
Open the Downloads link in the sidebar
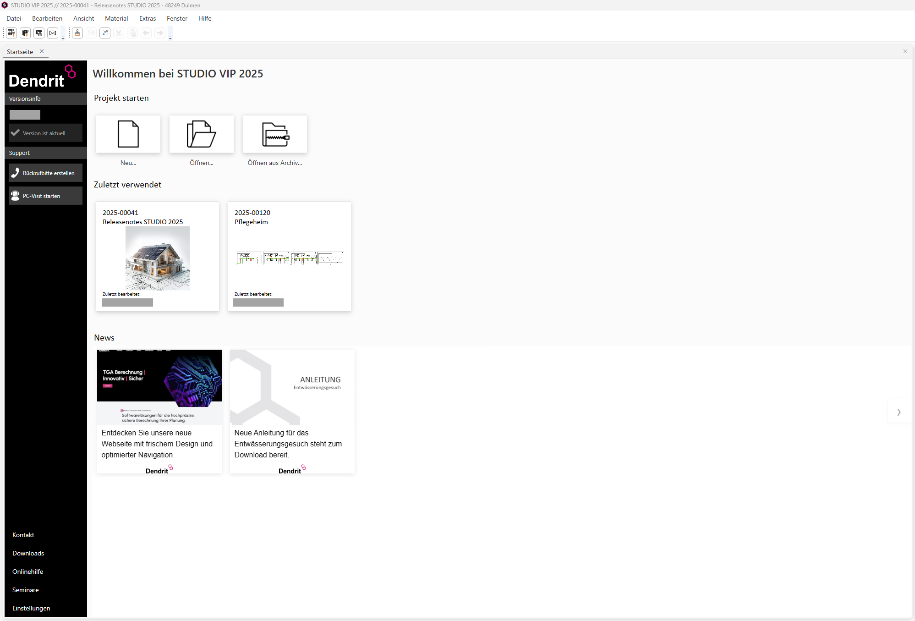coord(28,553)
